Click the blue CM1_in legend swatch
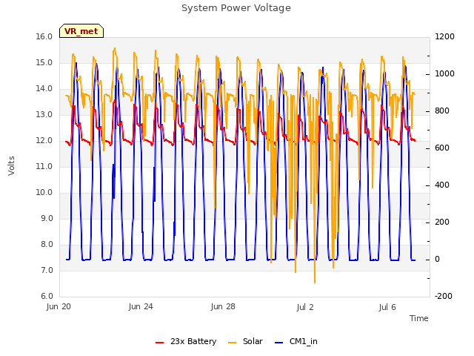 tap(279, 343)
